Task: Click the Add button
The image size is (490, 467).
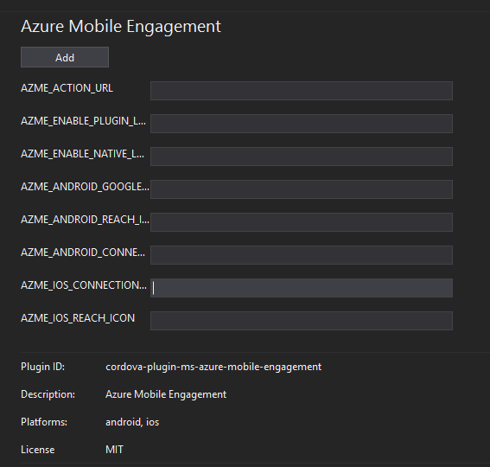Action: tap(65, 57)
